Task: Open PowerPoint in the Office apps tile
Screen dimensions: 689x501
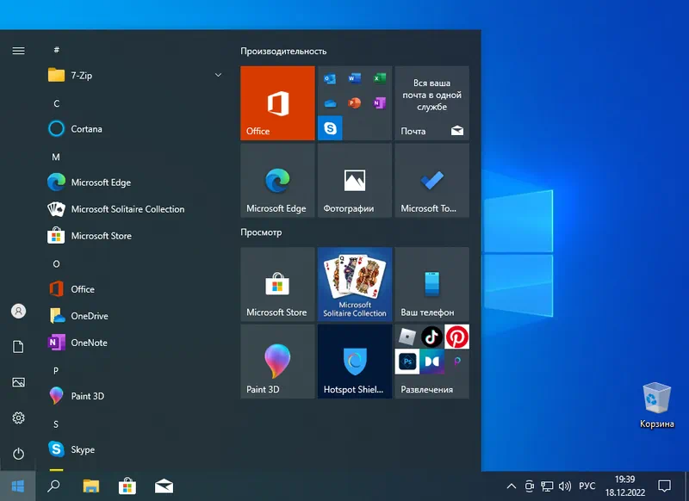Action: coord(355,103)
